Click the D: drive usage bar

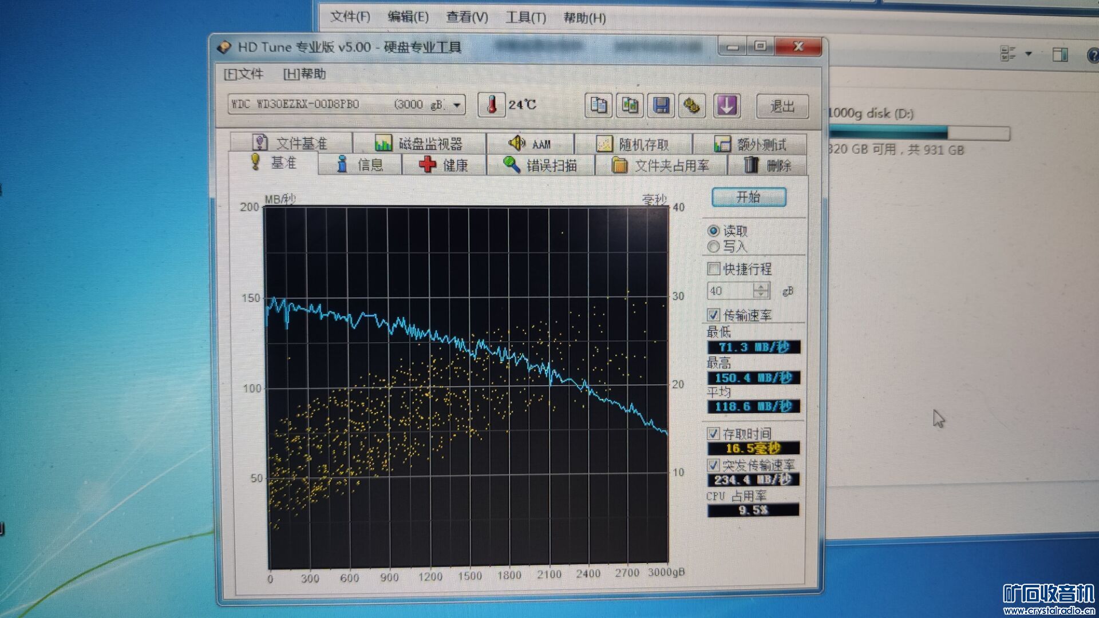tap(919, 133)
